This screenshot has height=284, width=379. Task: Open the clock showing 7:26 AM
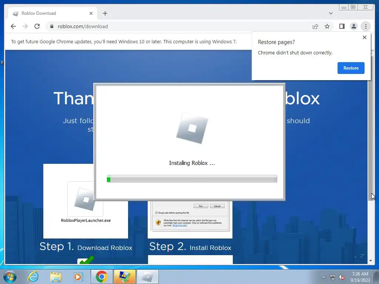(360, 277)
